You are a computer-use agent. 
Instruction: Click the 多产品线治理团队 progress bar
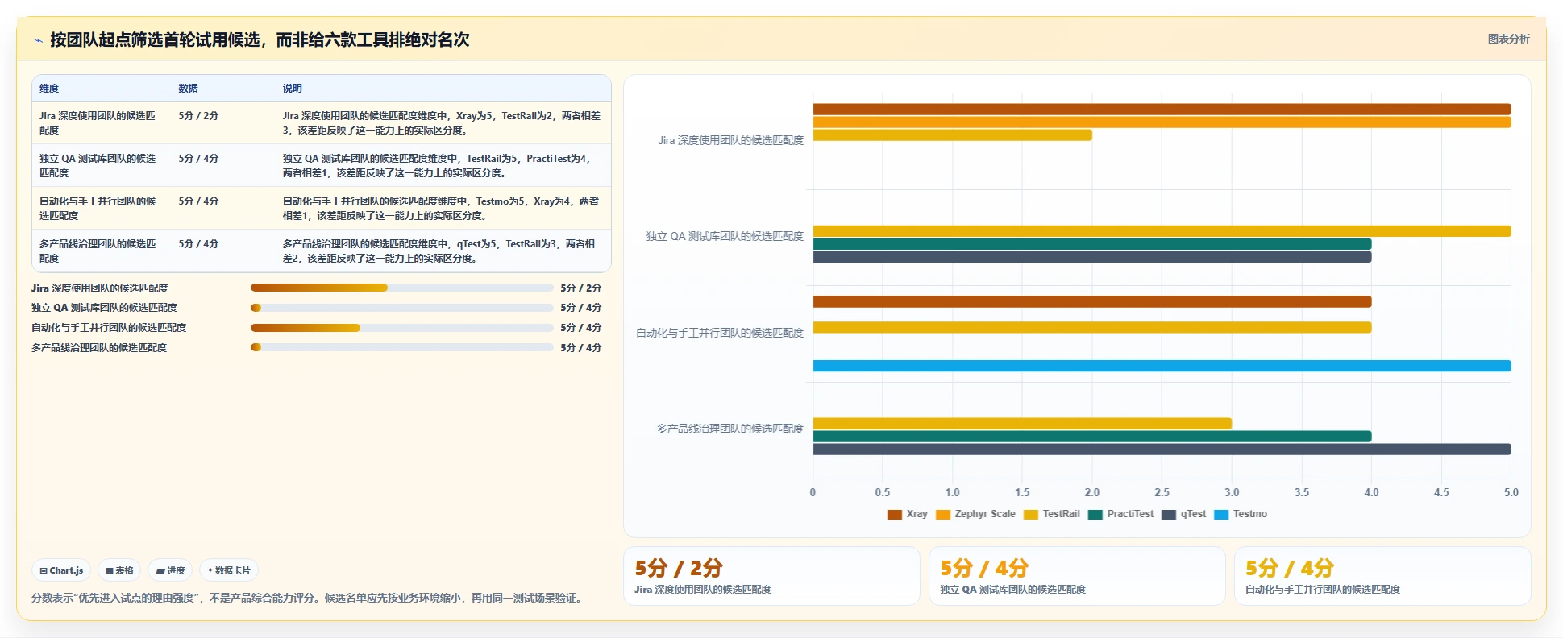402,348
